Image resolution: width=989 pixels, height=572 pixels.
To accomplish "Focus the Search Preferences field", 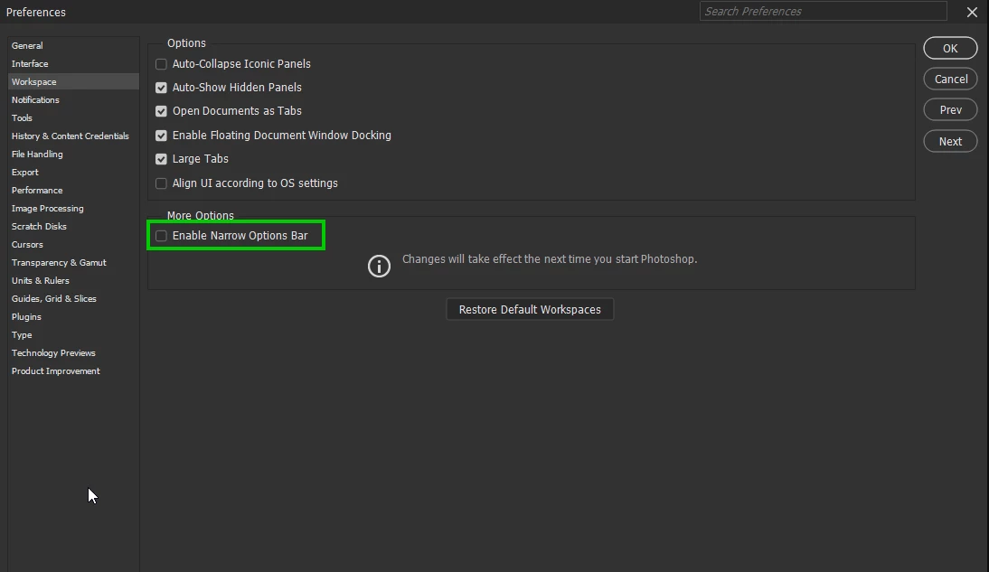I will (x=824, y=12).
